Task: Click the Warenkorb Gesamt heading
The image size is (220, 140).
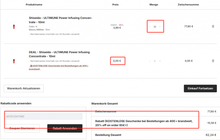Action: (105, 104)
